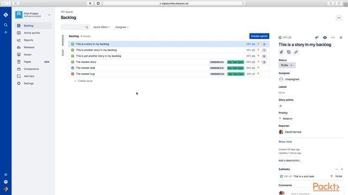Select 'The newest bug' issue row

pyautogui.click(x=169, y=74)
